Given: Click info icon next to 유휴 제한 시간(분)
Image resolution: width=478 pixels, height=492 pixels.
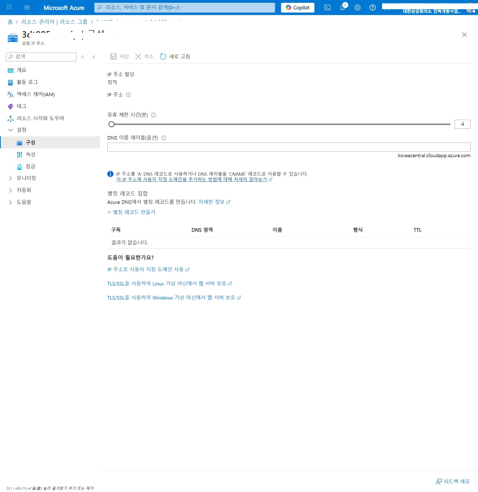Looking at the screenshot, I should (x=153, y=115).
